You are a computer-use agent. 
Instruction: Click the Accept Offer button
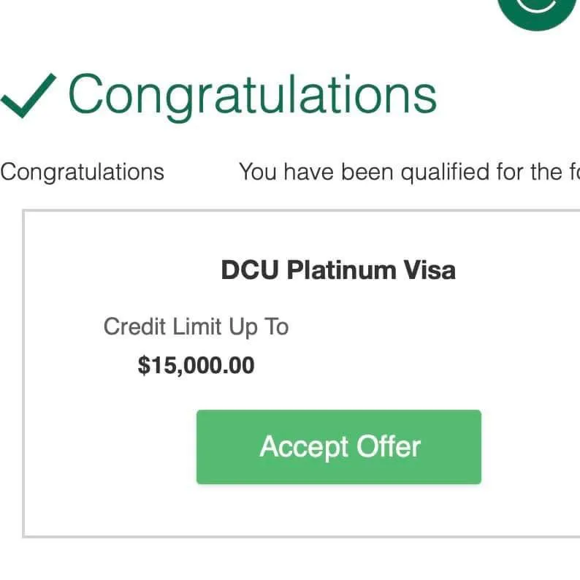pyautogui.click(x=338, y=447)
